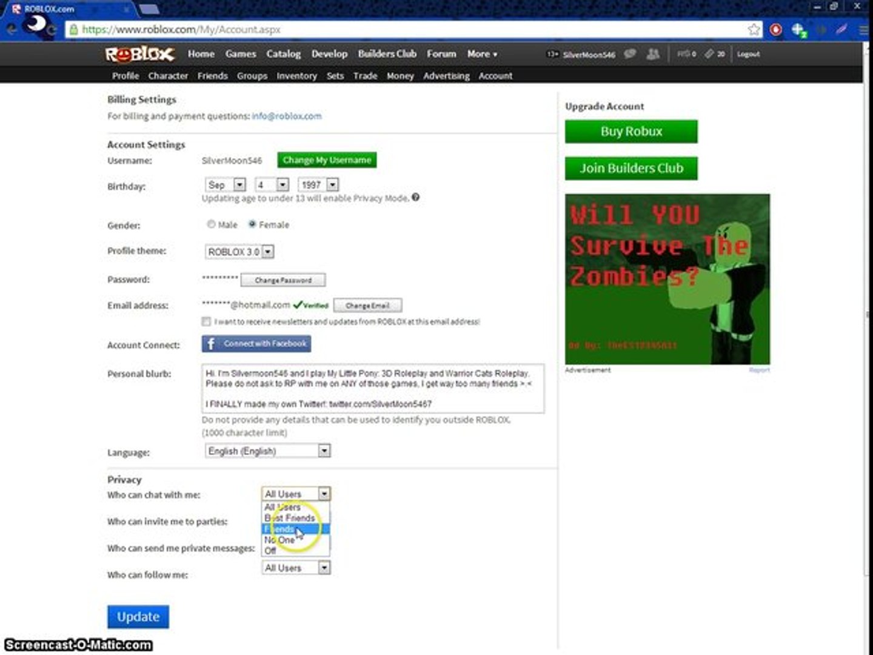Open the Trade sub-navigation link

click(x=366, y=76)
